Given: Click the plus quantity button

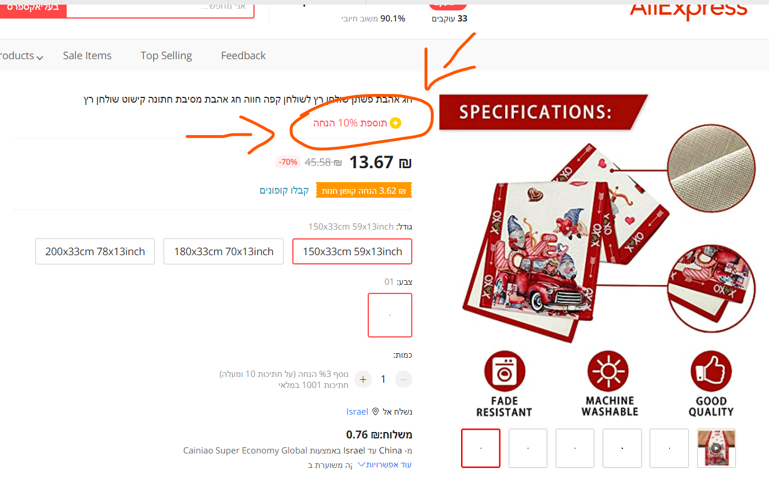Looking at the screenshot, I should click(x=363, y=379).
